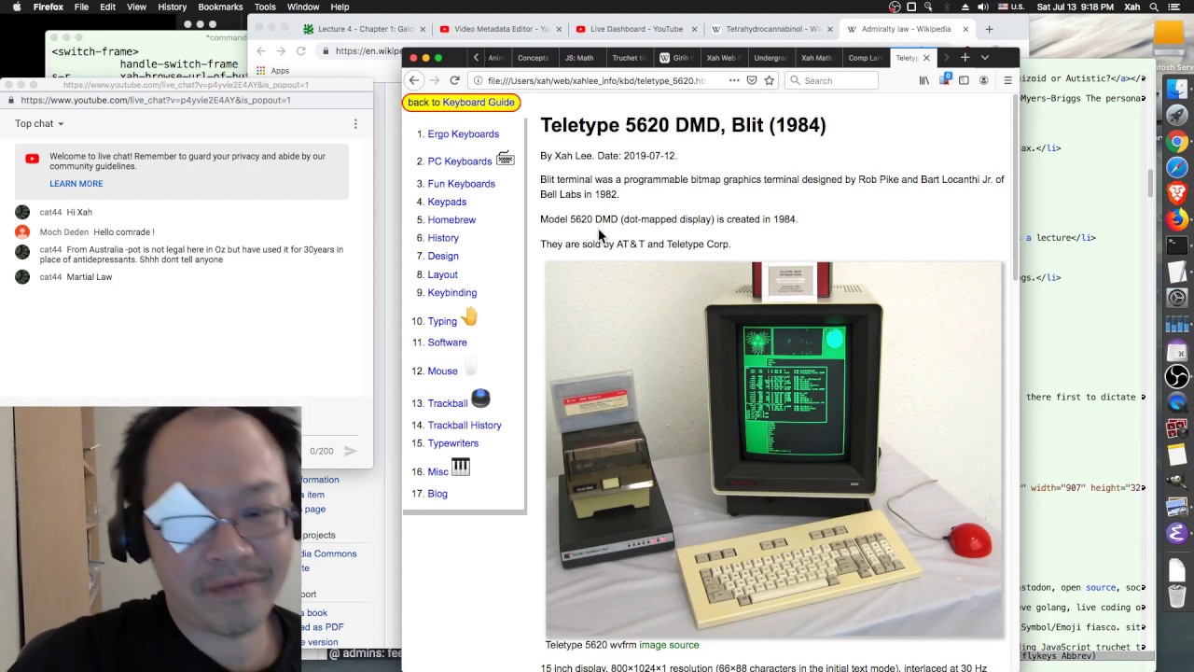Open the Keybinding link
This screenshot has width=1194, height=672.
(451, 292)
